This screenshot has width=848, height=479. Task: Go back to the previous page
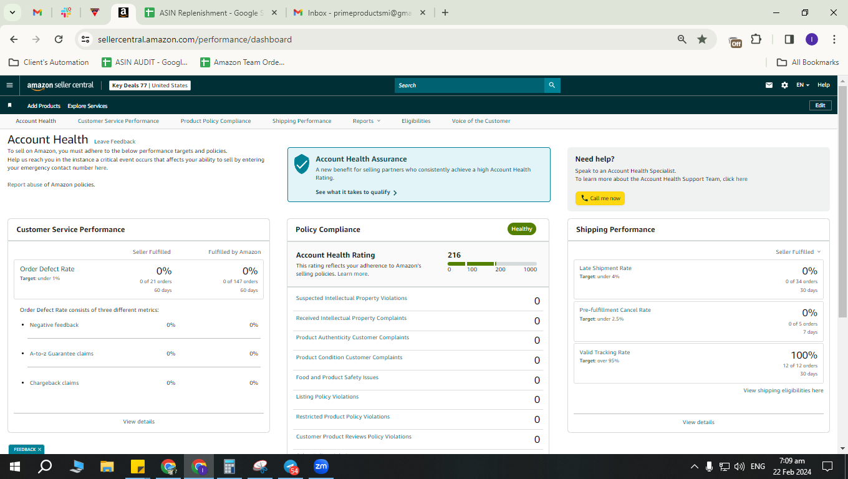(14, 39)
